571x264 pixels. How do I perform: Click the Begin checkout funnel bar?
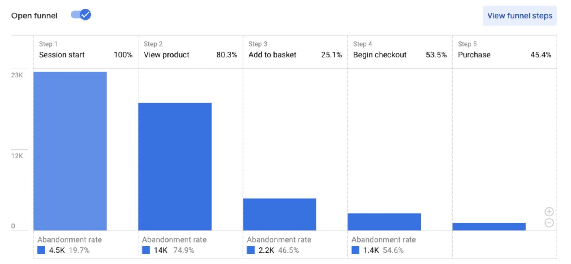pyautogui.click(x=384, y=222)
